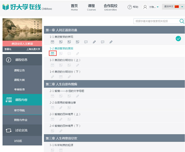Click the help question mark icon

[x=130, y=7]
